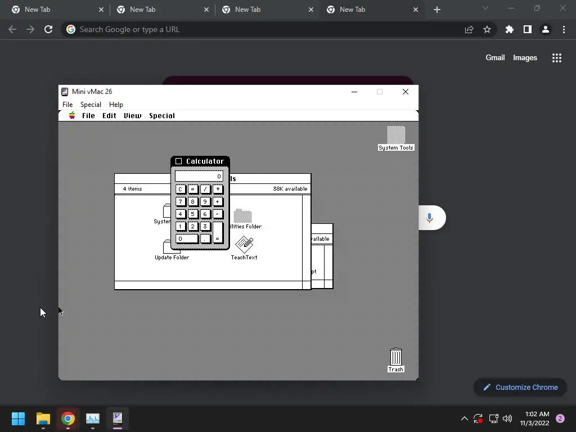Click the decimal point key on Calculator
Screen dimensions: 576x432
click(x=205, y=238)
